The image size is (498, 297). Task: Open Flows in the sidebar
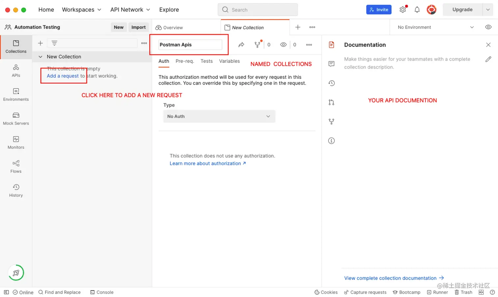click(16, 167)
